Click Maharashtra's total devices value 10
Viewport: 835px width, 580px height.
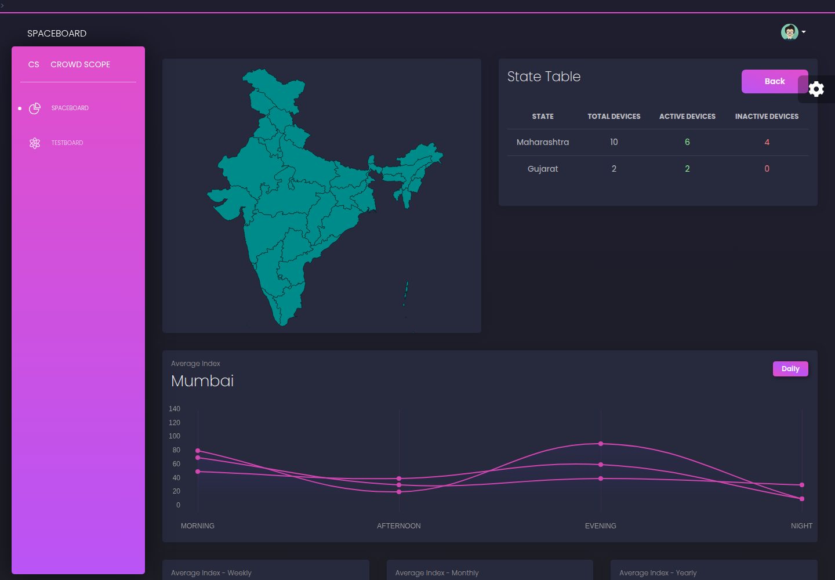[x=614, y=142]
